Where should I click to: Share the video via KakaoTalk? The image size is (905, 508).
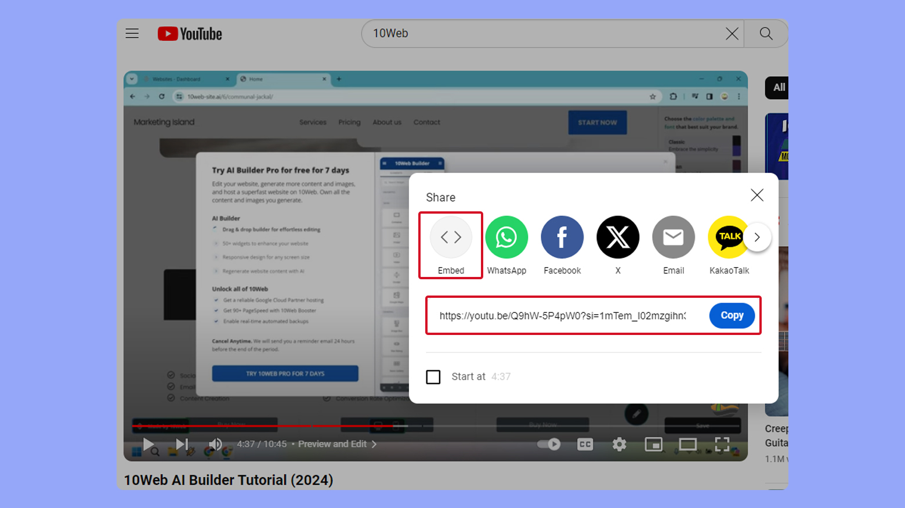[728, 237]
